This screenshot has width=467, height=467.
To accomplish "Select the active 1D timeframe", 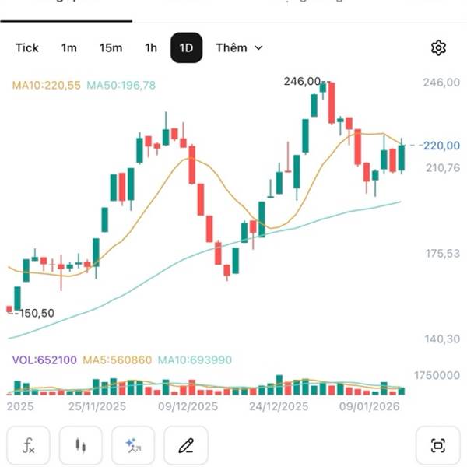I will tap(186, 48).
